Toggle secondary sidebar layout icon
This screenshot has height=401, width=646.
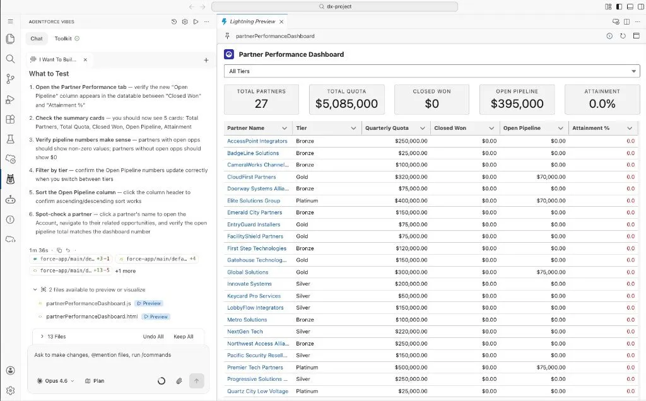pyautogui.click(x=641, y=6)
